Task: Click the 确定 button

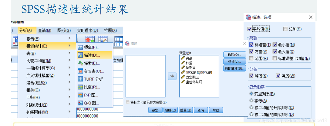Action: pyautogui.click(x=155, y=110)
